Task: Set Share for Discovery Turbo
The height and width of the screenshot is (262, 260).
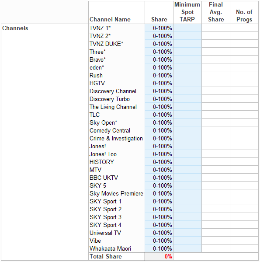Action: click(159, 99)
